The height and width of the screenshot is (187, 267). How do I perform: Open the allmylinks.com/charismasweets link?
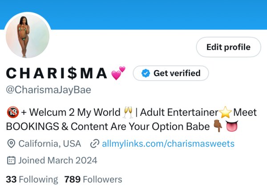[168, 143]
